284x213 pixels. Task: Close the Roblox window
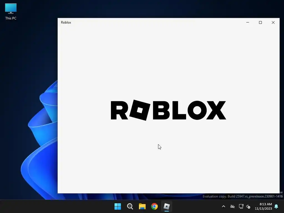click(x=273, y=22)
